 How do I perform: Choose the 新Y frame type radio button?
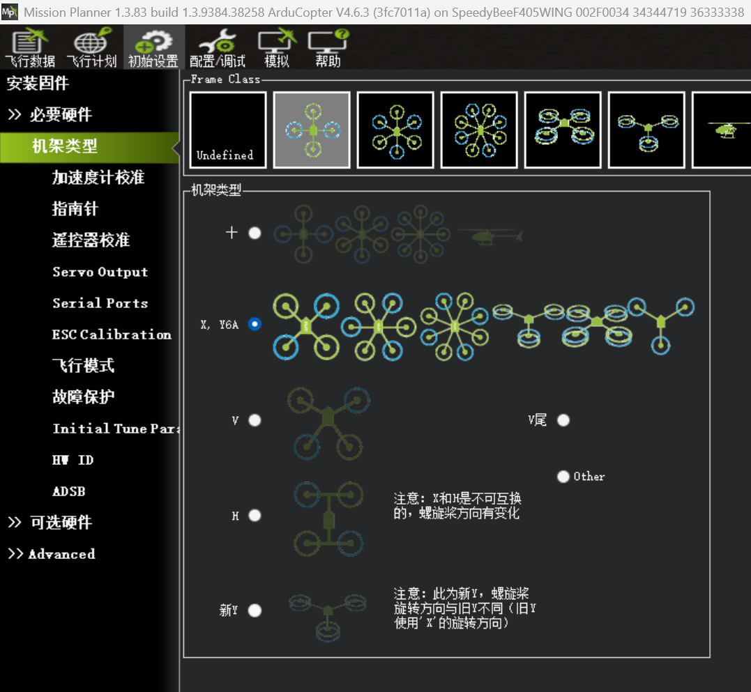(255, 610)
